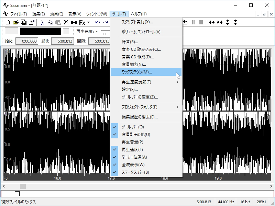Image resolution: width=275 pixels, height=206 pixels.
Task: Expand 再生速度調節(T) submenu
Action: coord(146,82)
